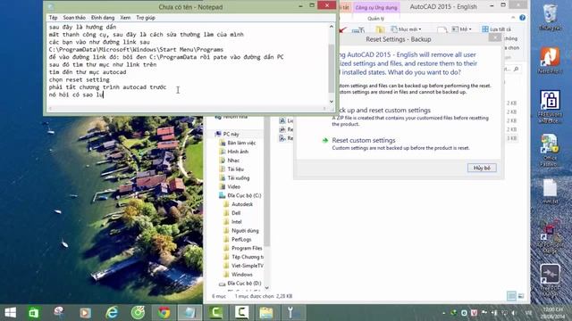Open the Office desktop shortcut icon
Viewport: 572px width, 321px height.
[x=550, y=151]
